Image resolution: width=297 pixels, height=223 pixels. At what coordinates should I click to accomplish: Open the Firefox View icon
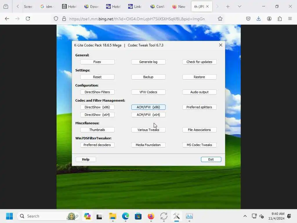coord(6,7)
